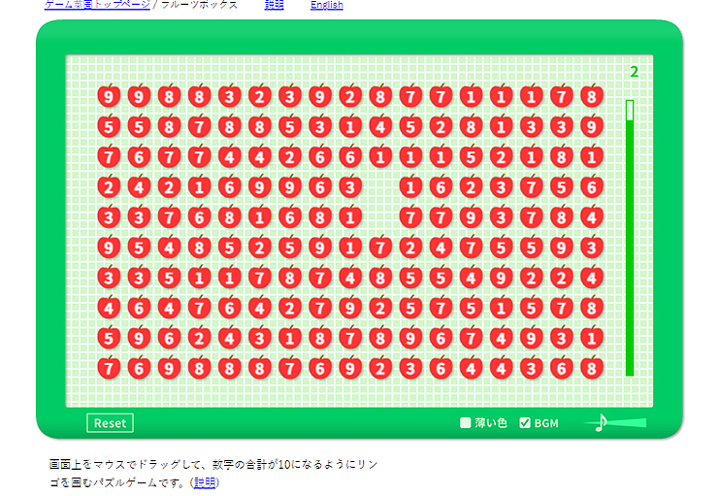
Task: Click the only 4 apple in the second row
Action: pos(380,126)
